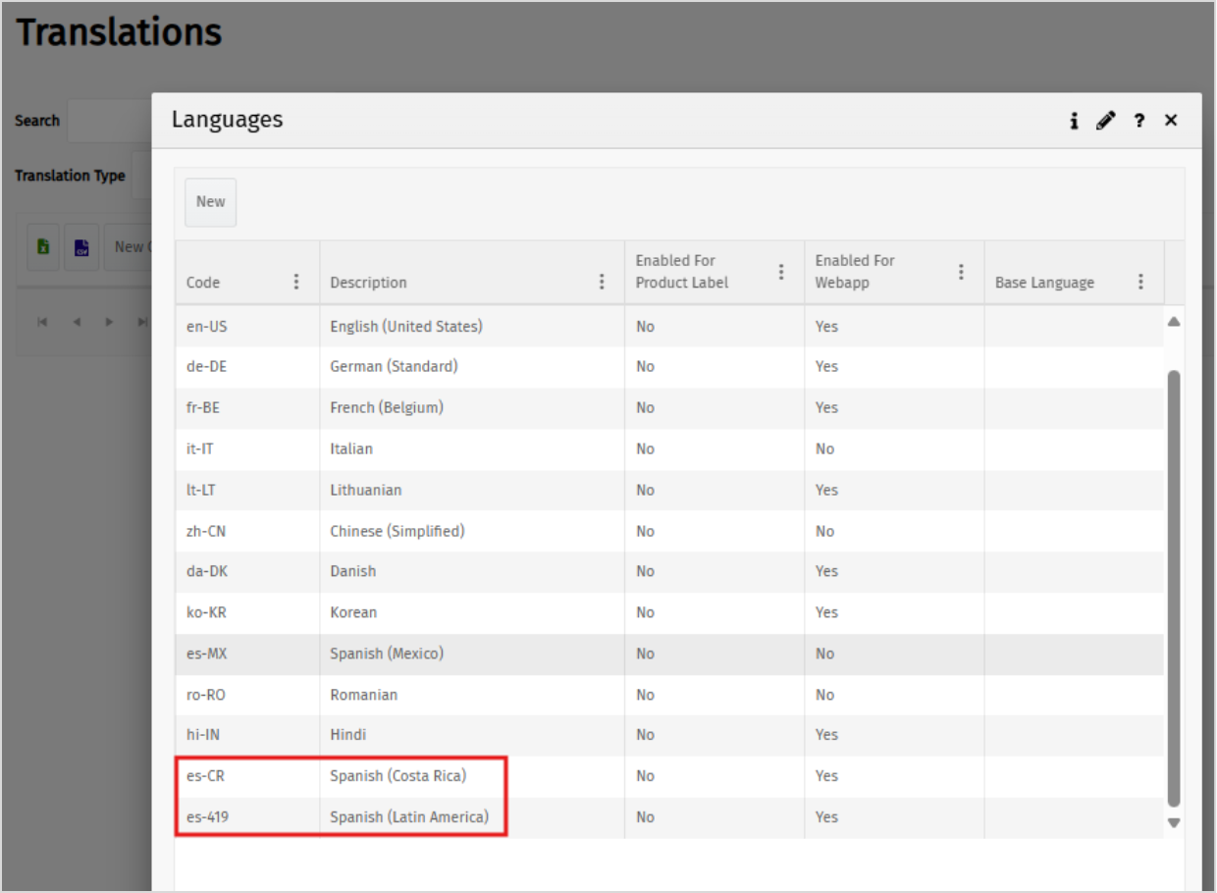Click Webapp value No for it-IT
The image size is (1217, 893).
click(824, 448)
